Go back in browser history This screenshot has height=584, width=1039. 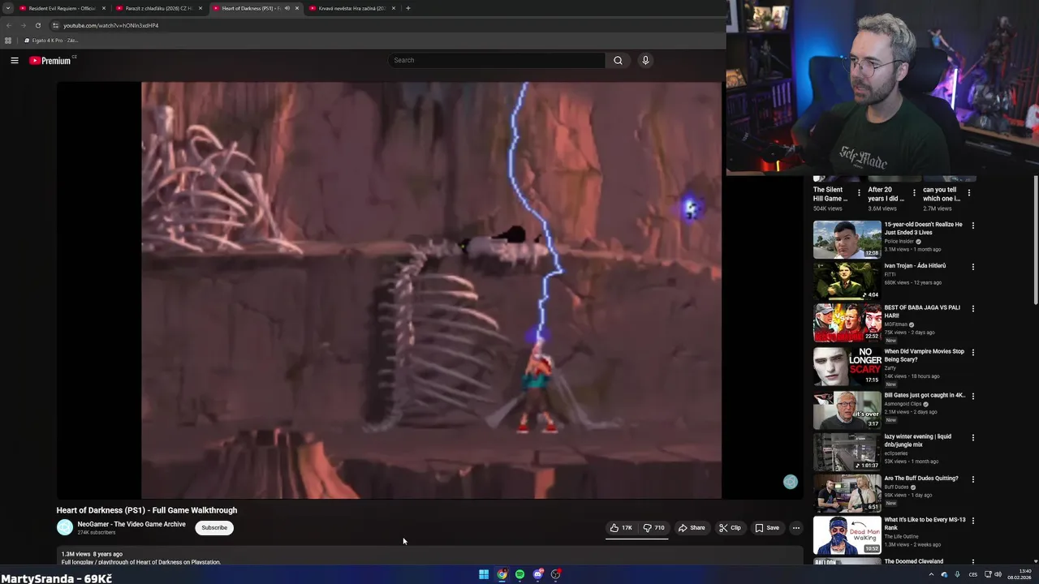[9, 25]
